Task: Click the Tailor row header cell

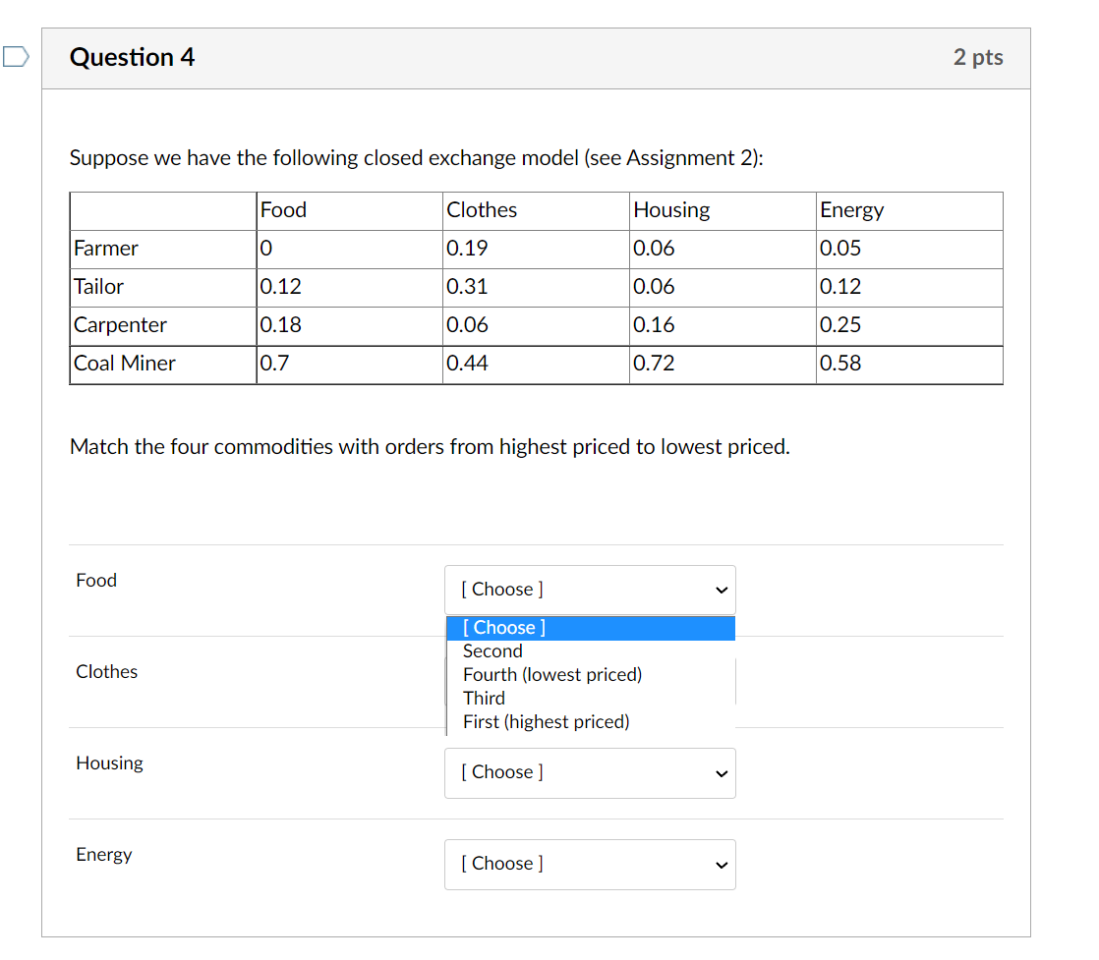Action: (163, 288)
